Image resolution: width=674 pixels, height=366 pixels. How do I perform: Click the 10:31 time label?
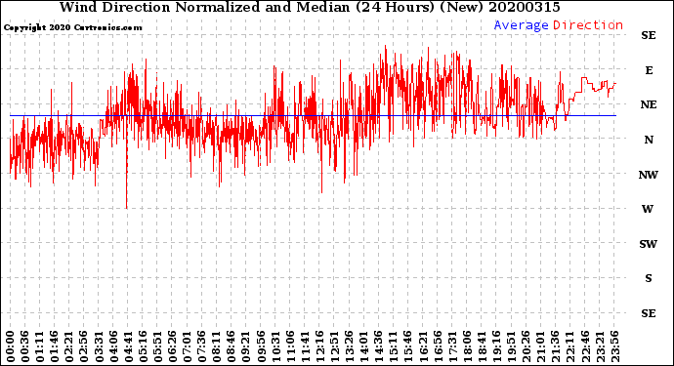(x=275, y=346)
